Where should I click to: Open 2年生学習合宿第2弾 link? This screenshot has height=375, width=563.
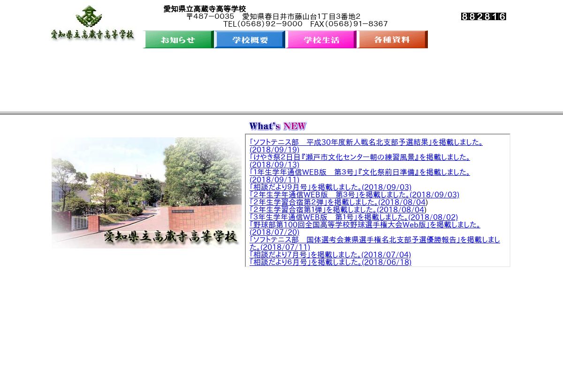click(x=339, y=202)
